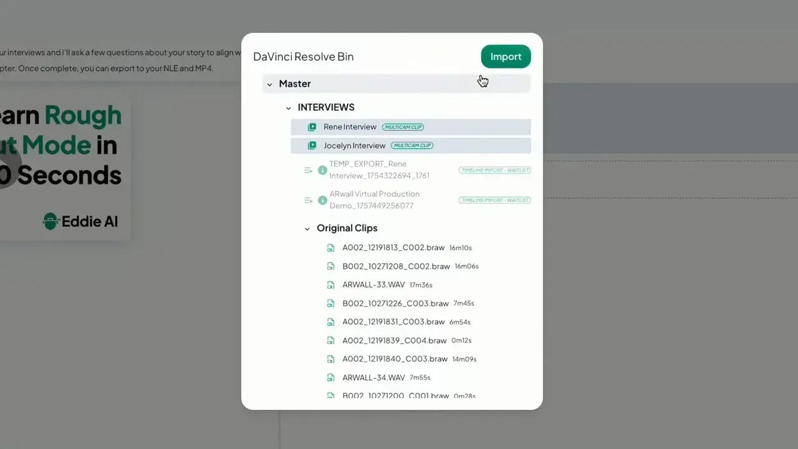The height and width of the screenshot is (449, 798).
Task: Click the 14m09s duration of A002_12191840_C003.braw
Action: [x=464, y=360]
